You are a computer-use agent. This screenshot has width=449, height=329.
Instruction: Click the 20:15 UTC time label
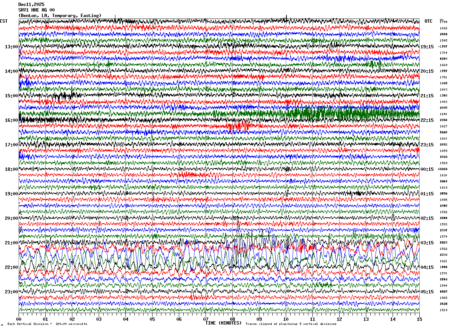[427, 71]
